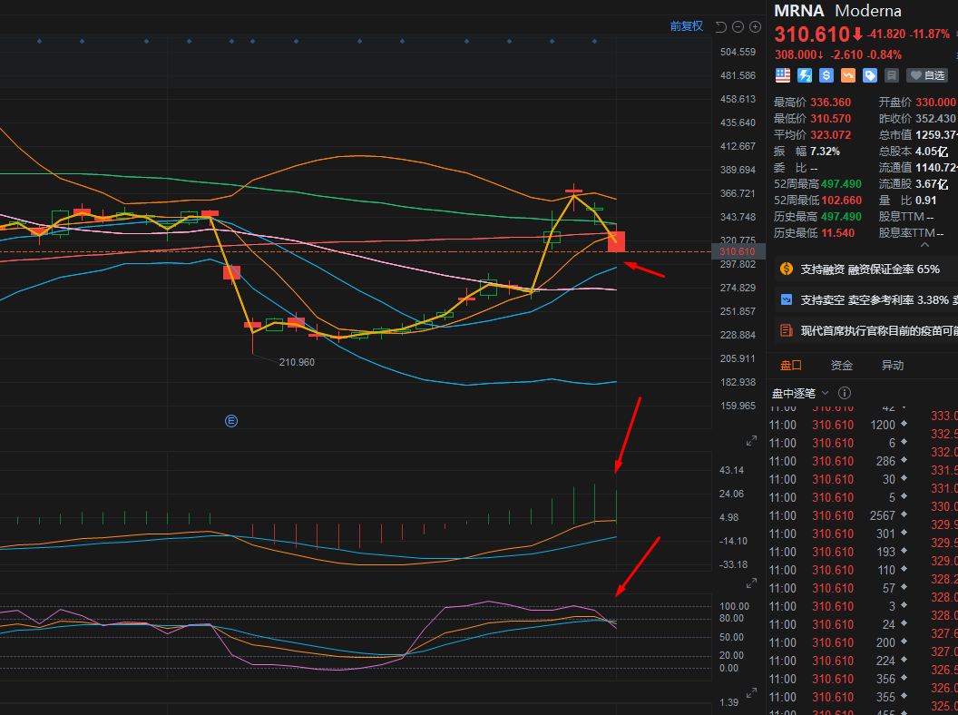Image resolution: width=958 pixels, height=715 pixels.
Task: Select the tick trade row with volume 1200
Action: pos(837,425)
